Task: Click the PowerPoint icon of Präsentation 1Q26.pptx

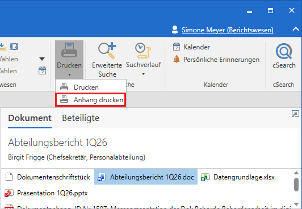Action: [9, 193]
